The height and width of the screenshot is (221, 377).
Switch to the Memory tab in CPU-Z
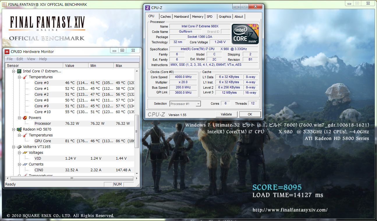(x=198, y=17)
